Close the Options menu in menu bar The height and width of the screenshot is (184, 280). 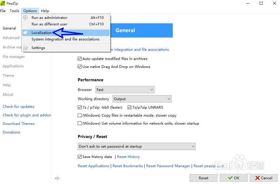(x=30, y=11)
